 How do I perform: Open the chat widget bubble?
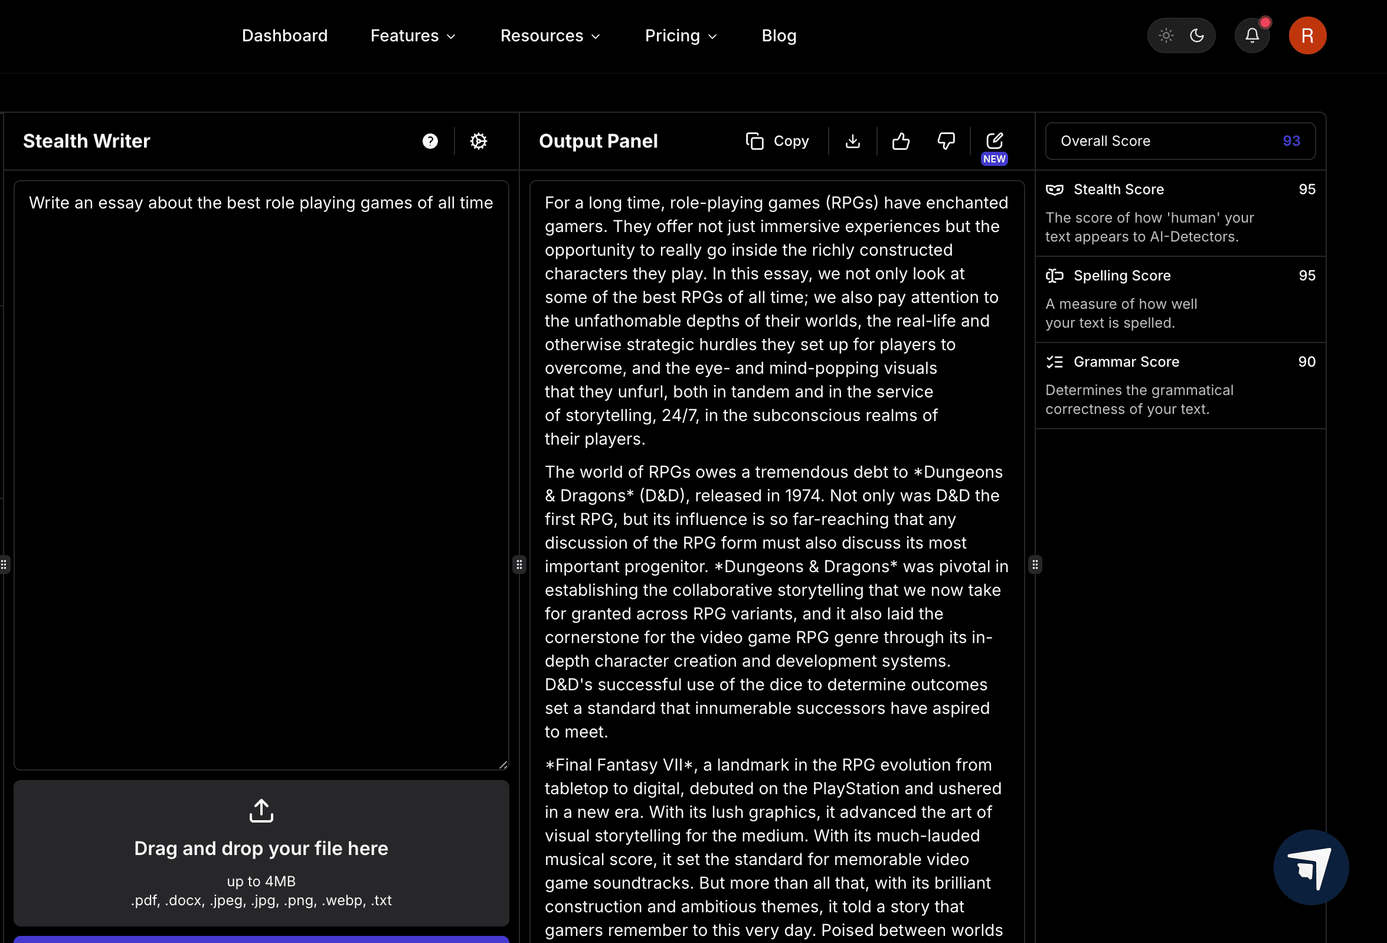[1311, 867]
